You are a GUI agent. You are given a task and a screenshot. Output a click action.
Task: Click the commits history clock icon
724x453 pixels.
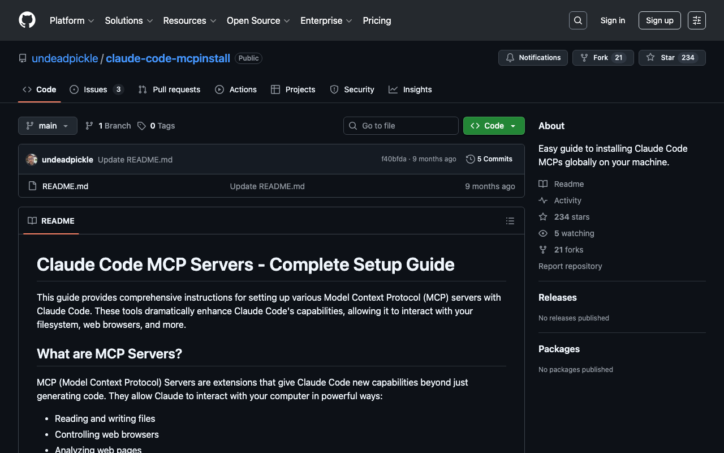[470, 159]
